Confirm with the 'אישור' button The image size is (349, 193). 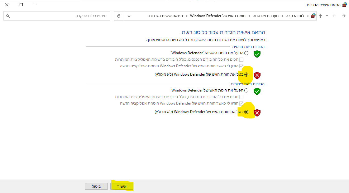122,186
